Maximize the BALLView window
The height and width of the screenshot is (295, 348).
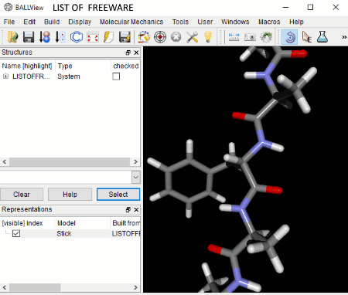pos(310,7)
